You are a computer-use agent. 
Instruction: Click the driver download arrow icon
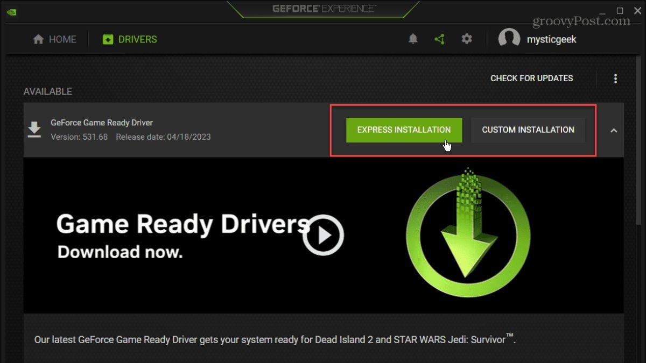(34, 130)
